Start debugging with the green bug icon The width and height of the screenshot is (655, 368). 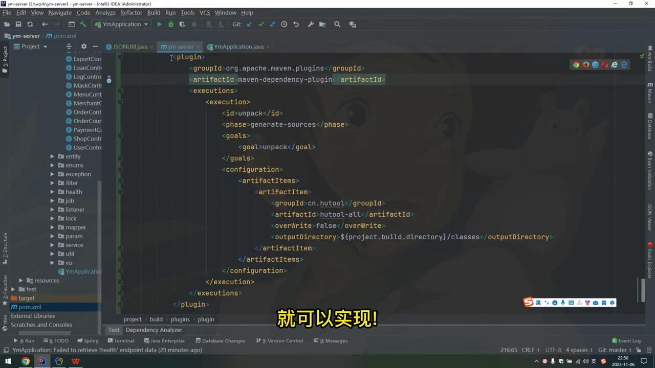(x=171, y=25)
